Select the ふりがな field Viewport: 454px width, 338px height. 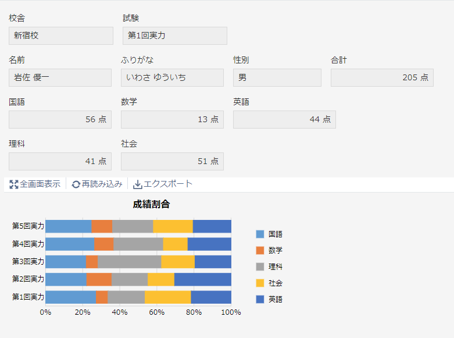(x=172, y=77)
